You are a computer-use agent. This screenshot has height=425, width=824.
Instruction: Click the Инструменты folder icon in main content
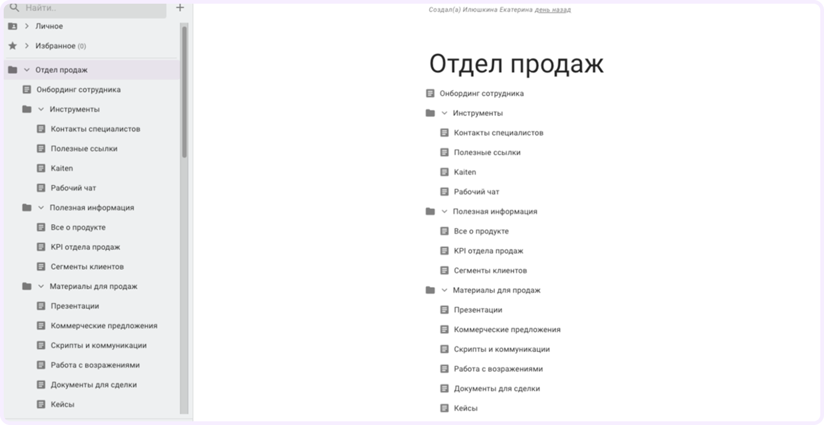[430, 113]
